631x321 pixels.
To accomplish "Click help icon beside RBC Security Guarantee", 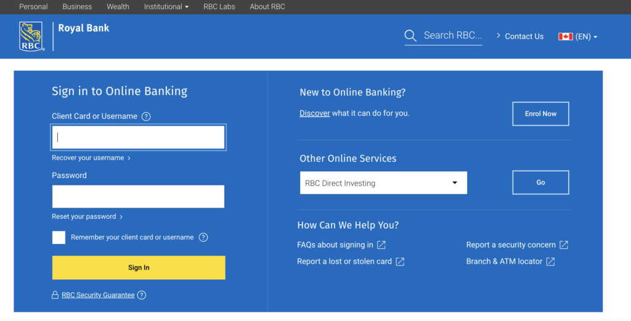I will pos(142,295).
